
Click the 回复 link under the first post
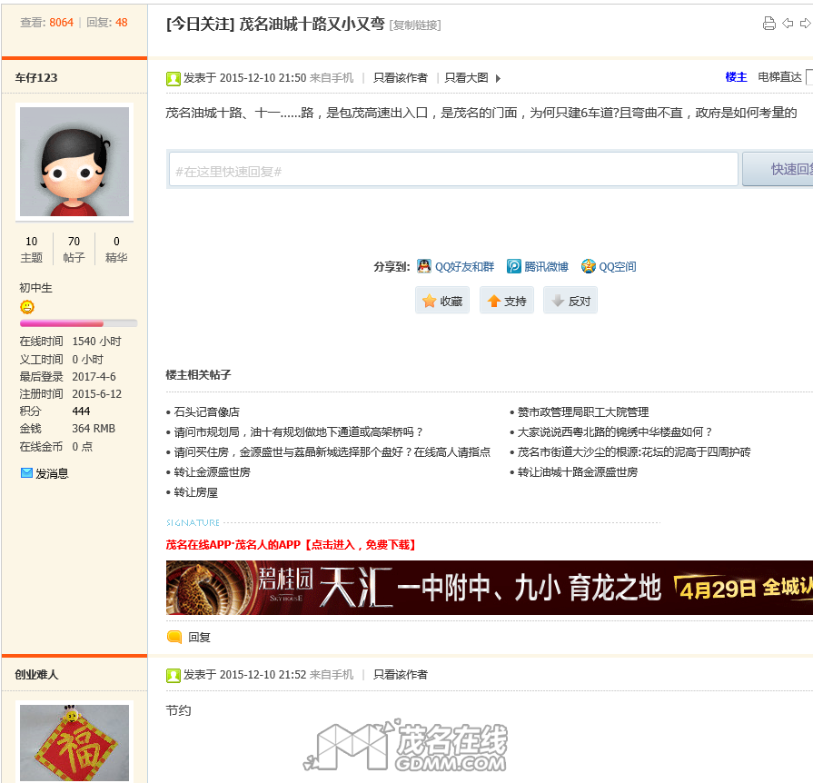point(199,637)
